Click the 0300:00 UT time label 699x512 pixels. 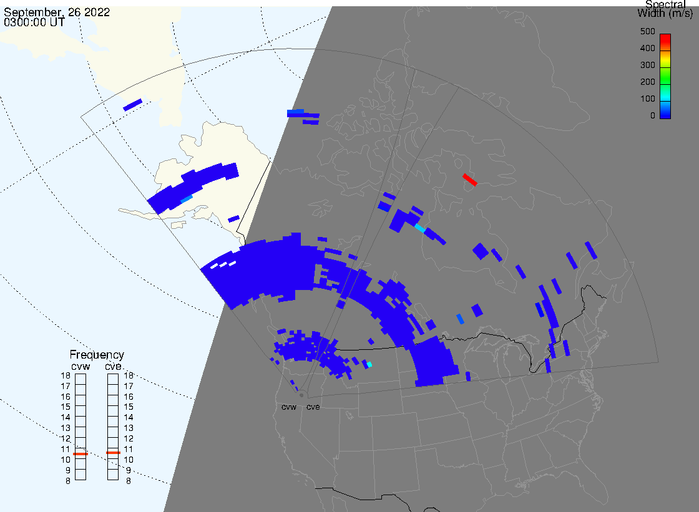(x=34, y=22)
